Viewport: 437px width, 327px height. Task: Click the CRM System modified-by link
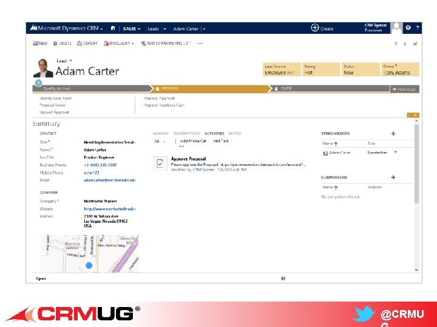(203, 170)
